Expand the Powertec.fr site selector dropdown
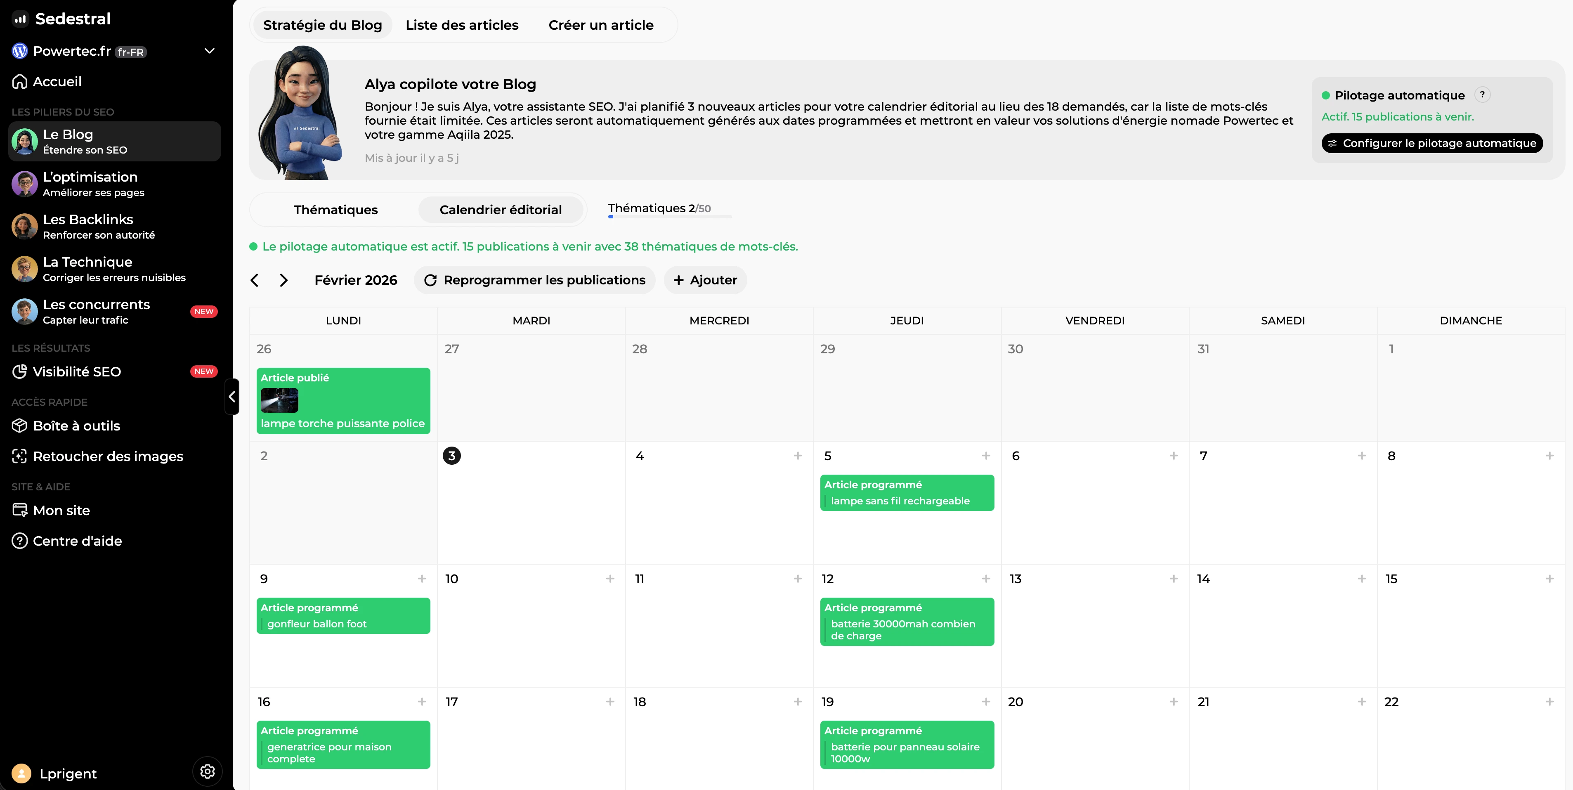Viewport: 1573px width, 790px height. point(210,51)
